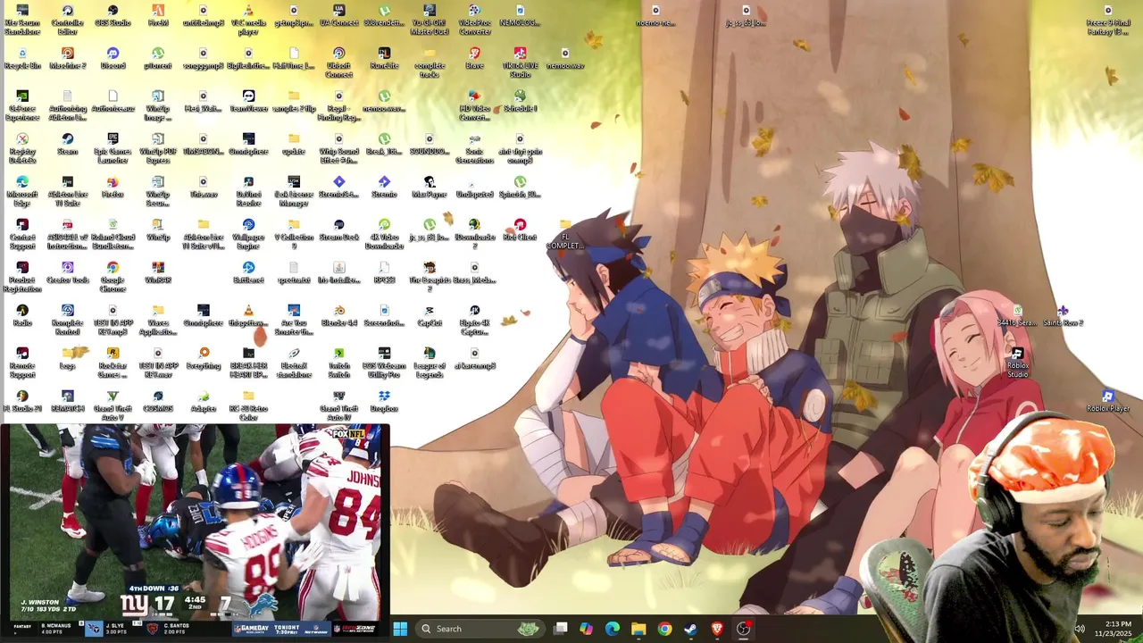Open the Brave browser desktop shortcut
The height and width of the screenshot is (643, 1143).
474,60
